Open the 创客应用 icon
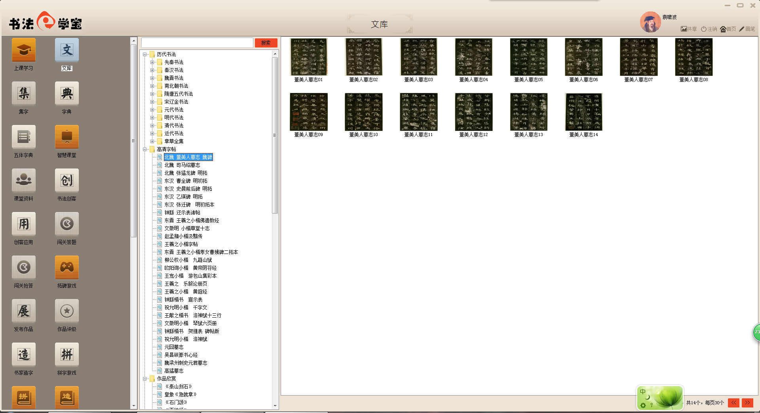This screenshot has height=413, width=760. tap(24, 224)
